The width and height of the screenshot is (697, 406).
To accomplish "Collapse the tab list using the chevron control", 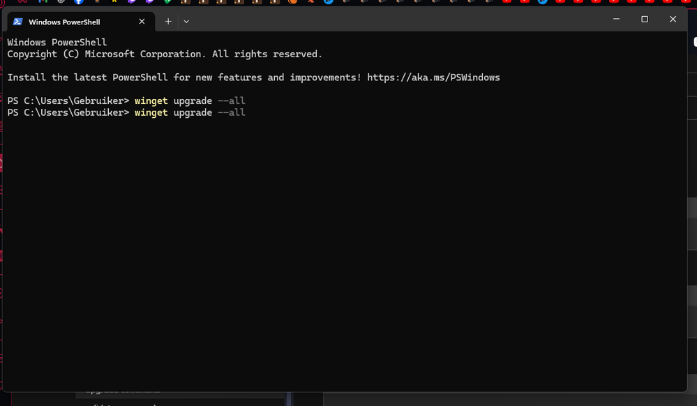I will (186, 22).
